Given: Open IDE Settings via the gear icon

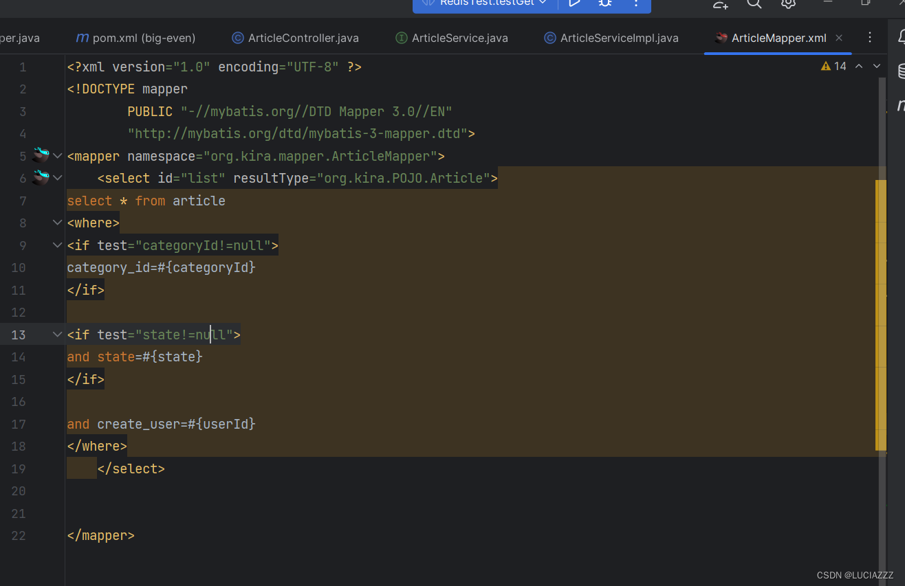Looking at the screenshot, I should 787,3.
